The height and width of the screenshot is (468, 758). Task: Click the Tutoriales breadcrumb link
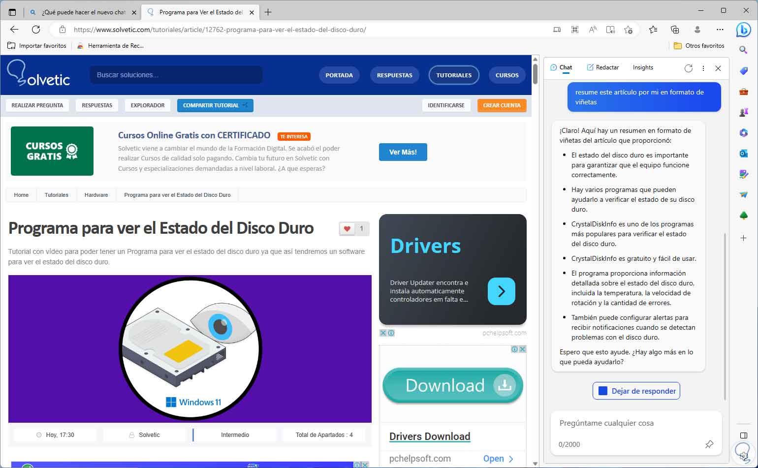pyautogui.click(x=57, y=195)
